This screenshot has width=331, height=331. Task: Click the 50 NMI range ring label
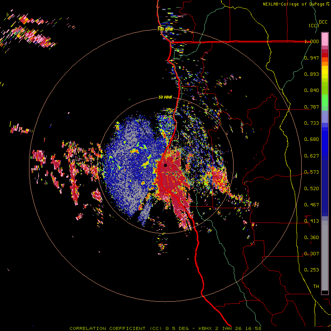[165, 97]
